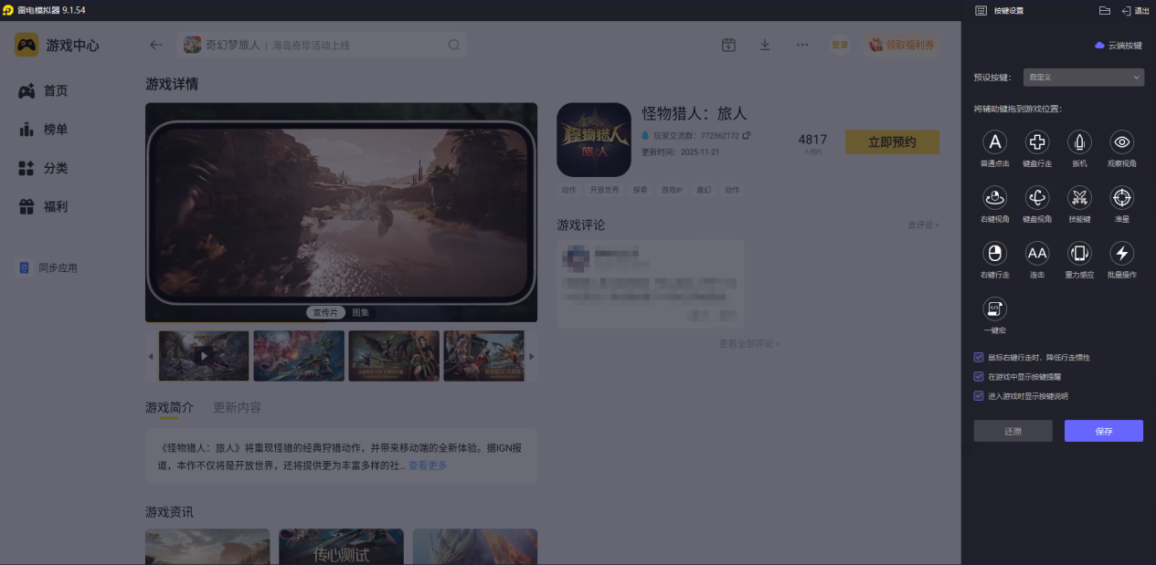Screen dimensions: 1156x565
Task: Select the 键盘行走 walk mapping icon
Action: click(x=1036, y=142)
